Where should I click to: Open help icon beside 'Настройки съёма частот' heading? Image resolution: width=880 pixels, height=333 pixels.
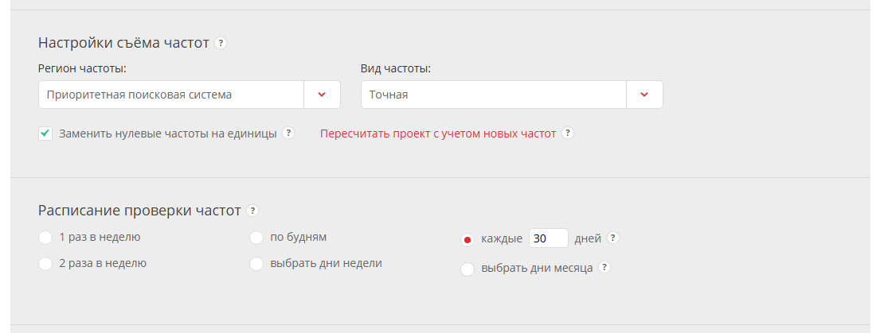[221, 43]
